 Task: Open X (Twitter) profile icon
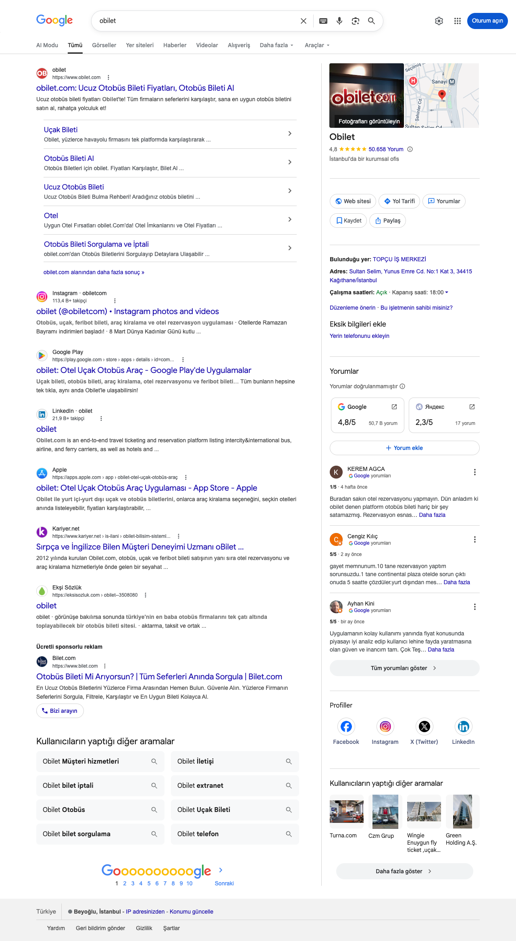(x=424, y=727)
